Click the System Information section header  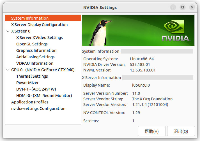click(x=100, y=51)
